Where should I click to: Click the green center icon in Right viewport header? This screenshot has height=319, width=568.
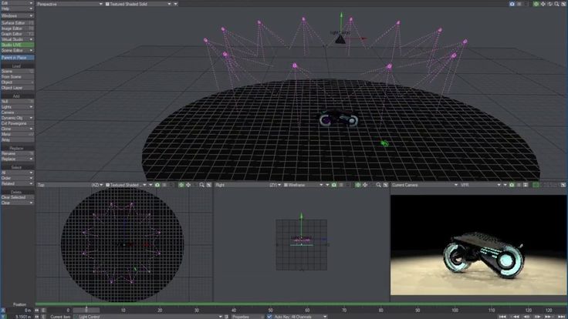[x=358, y=185]
